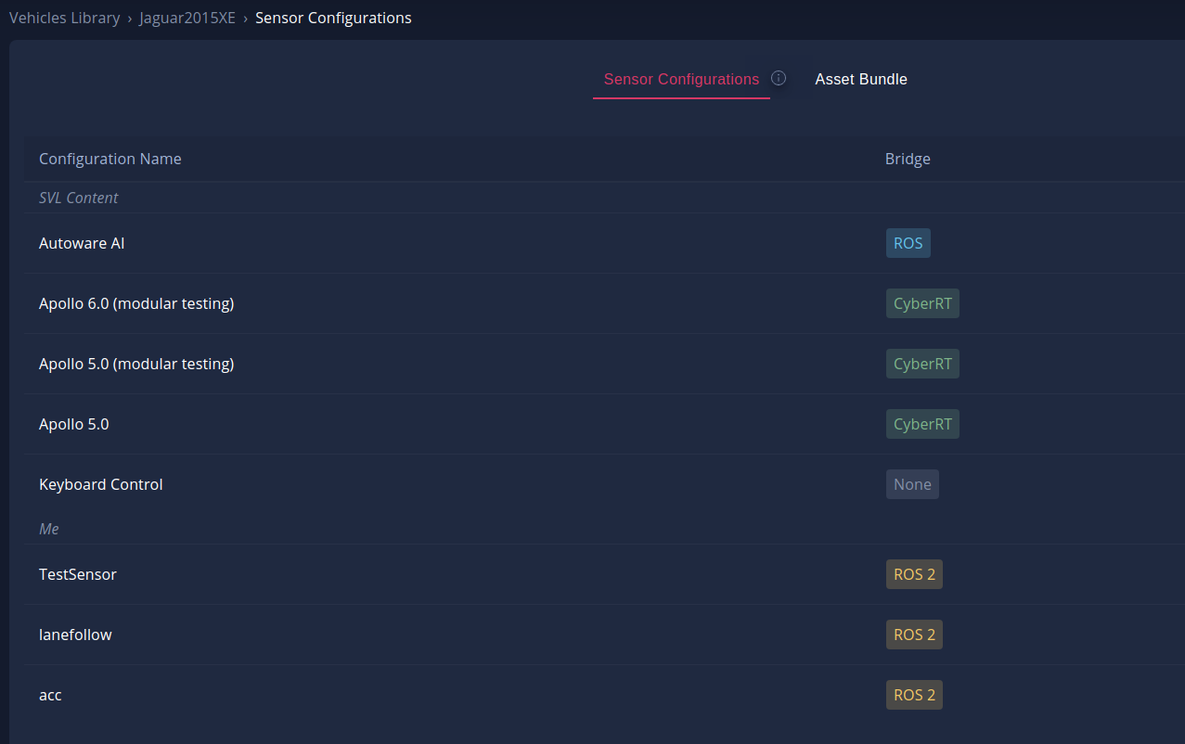The image size is (1185, 744).
Task: Switch to the Asset Bundle tab
Action: pos(861,79)
